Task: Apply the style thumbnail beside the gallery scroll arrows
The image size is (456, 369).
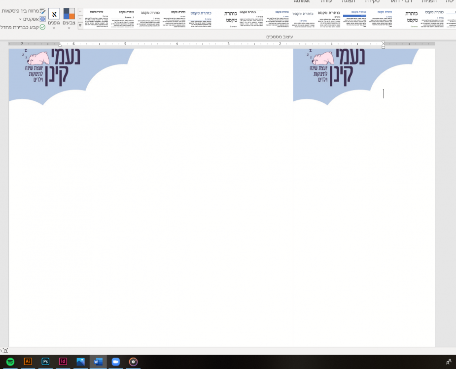Action: pyautogui.click(x=97, y=18)
